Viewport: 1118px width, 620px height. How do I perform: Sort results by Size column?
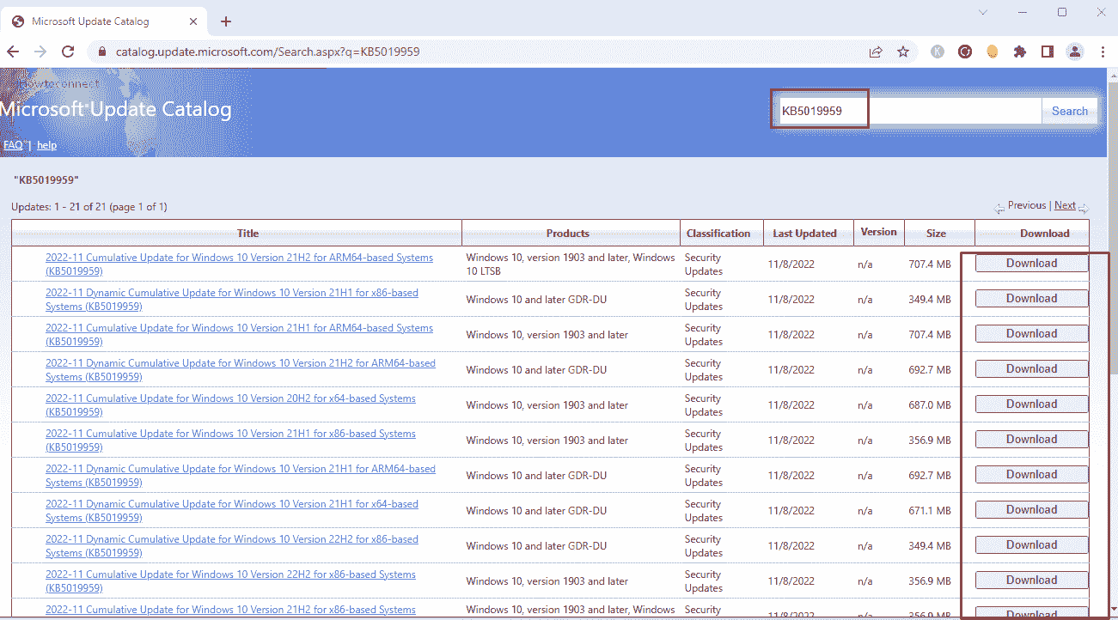[x=936, y=234]
